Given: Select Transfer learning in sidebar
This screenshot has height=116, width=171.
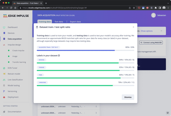Looking at the screenshot, I should click(x=19, y=62).
